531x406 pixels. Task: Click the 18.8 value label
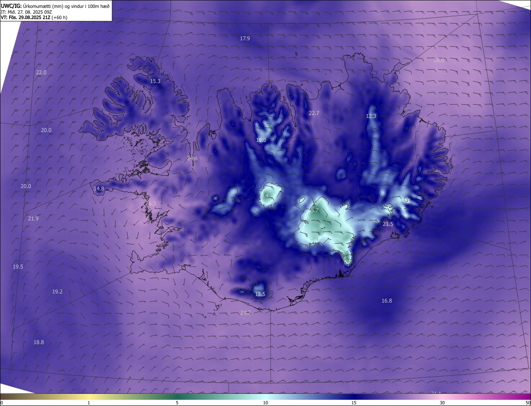point(39,342)
